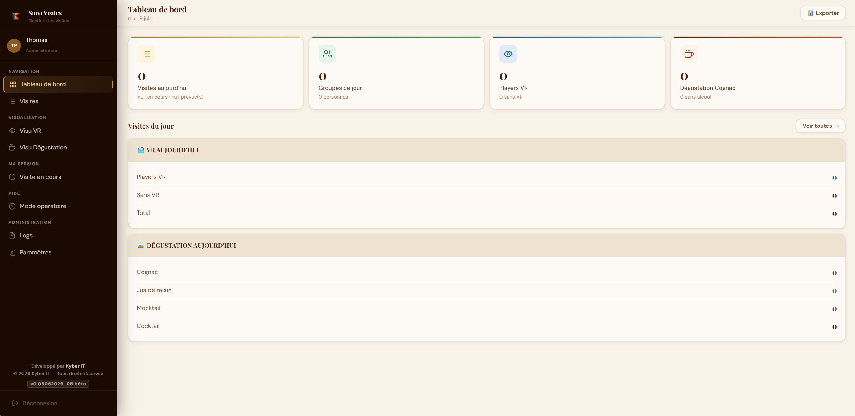Viewport: 855px width, 416px height.
Task: Click the Kyber logo icon in sidebar header
Action: [15, 16]
